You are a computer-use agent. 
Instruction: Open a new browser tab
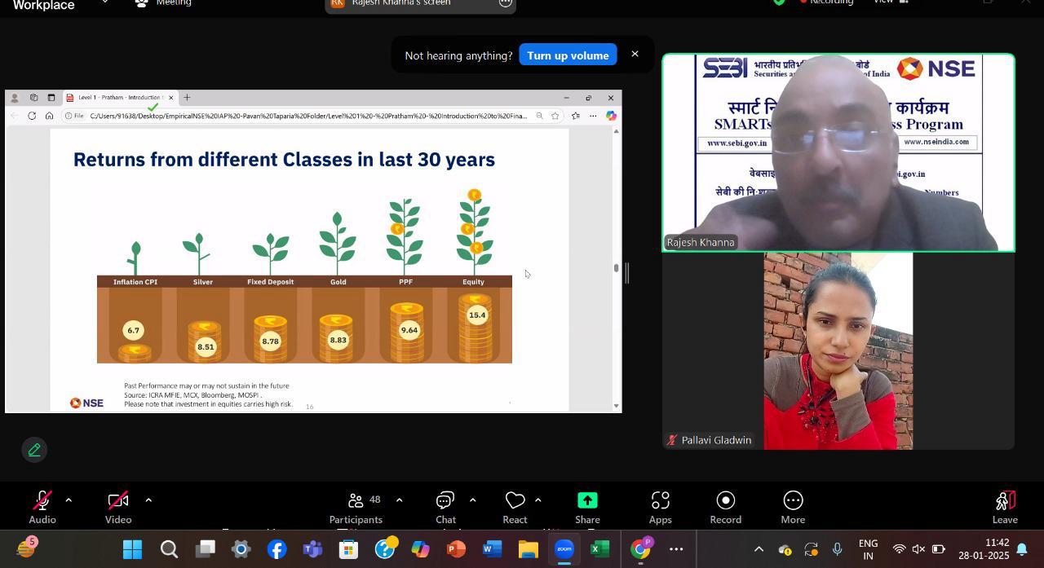(187, 98)
